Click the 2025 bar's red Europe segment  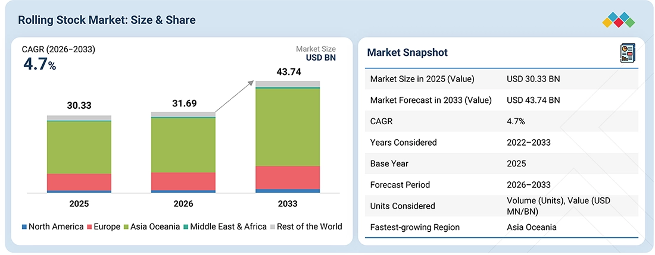79,182
